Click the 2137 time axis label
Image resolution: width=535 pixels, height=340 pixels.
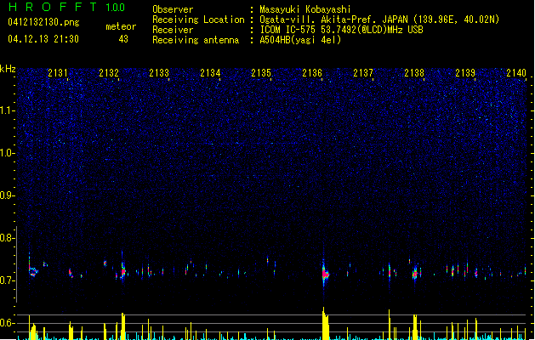click(x=363, y=73)
